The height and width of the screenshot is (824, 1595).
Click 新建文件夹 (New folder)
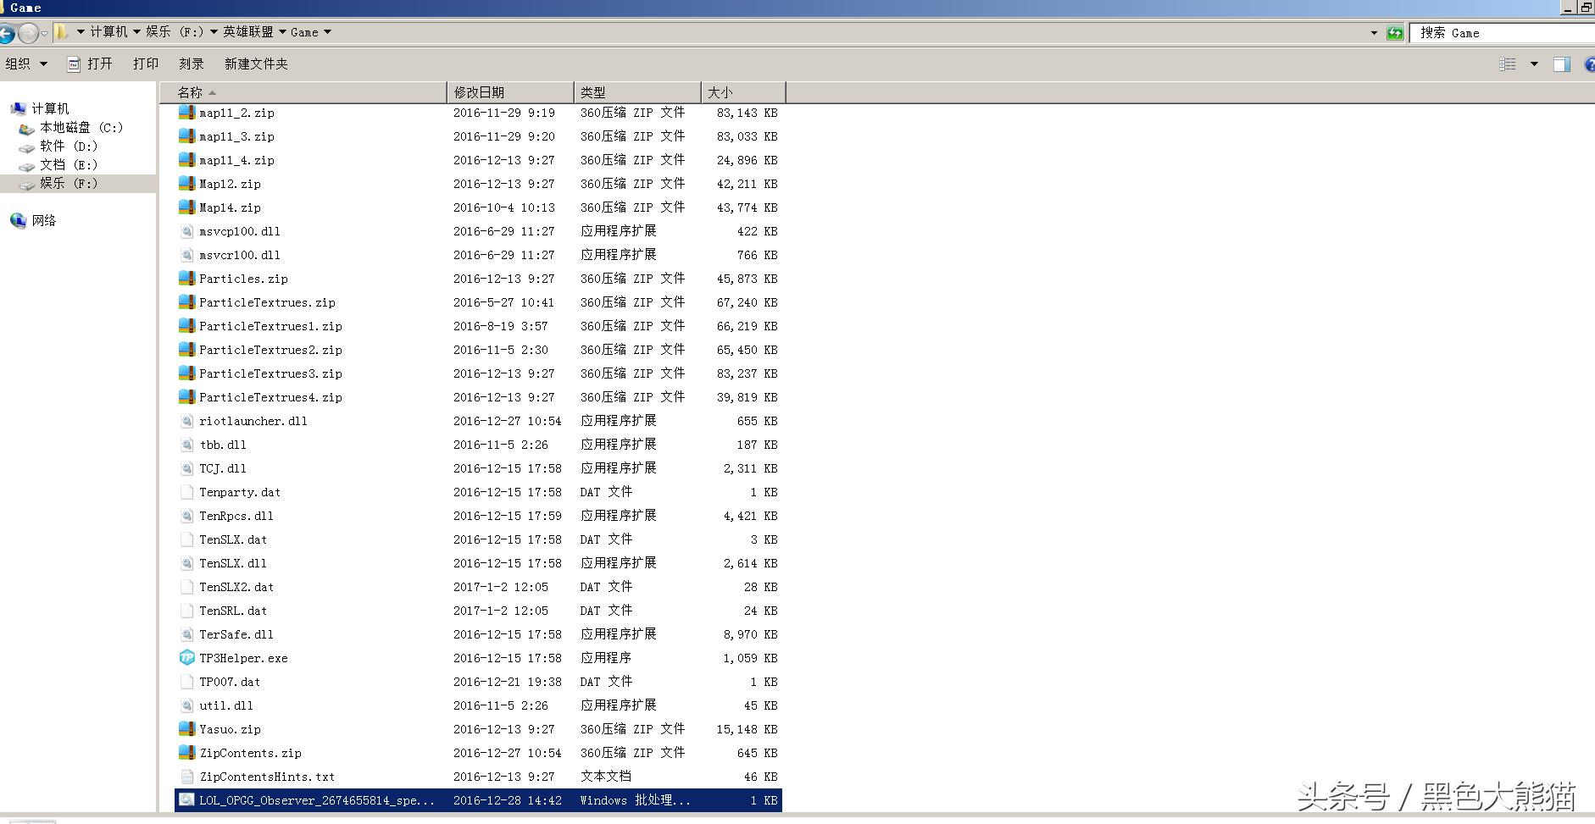coord(256,64)
